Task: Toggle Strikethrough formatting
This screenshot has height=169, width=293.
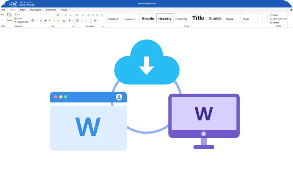Action: 45,20
